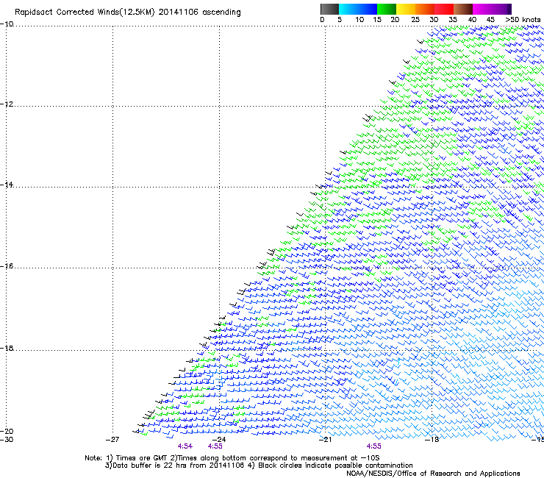Click the cyan 5-10 knots color swatch

click(348, 9)
